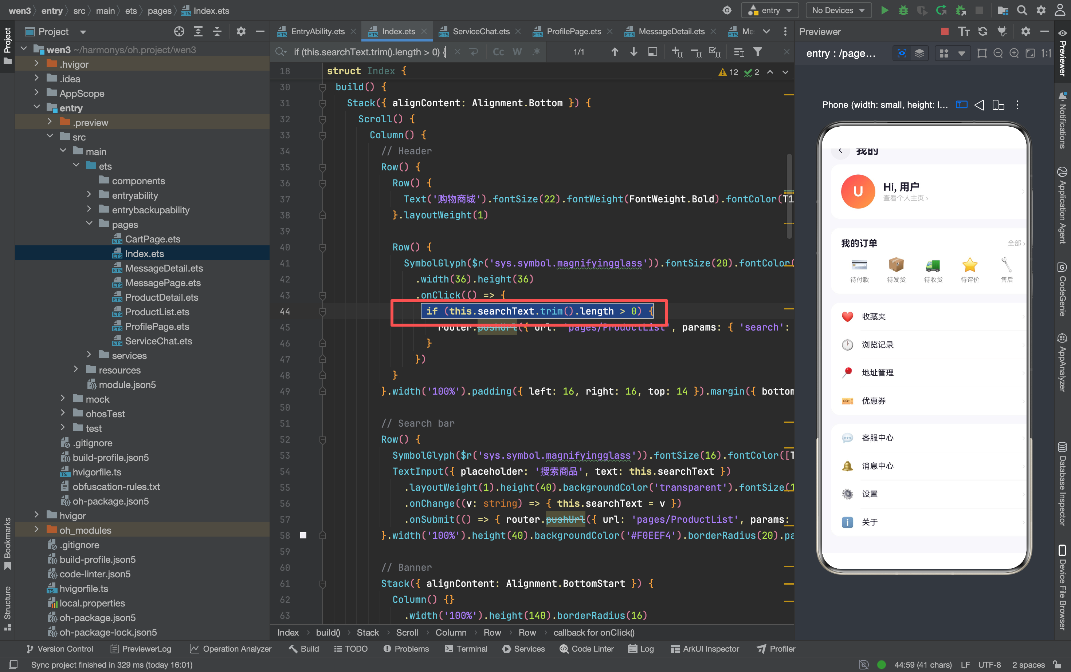Run the entry module with green play button
The width and height of the screenshot is (1071, 672).
click(884, 10)
